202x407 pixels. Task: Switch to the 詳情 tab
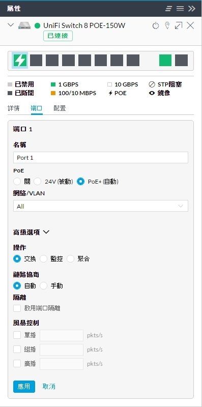pyautogui.click(x=14, y=108)
